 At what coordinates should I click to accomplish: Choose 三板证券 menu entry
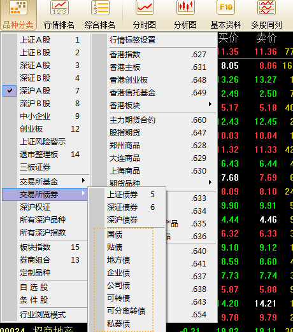(45, 167)
